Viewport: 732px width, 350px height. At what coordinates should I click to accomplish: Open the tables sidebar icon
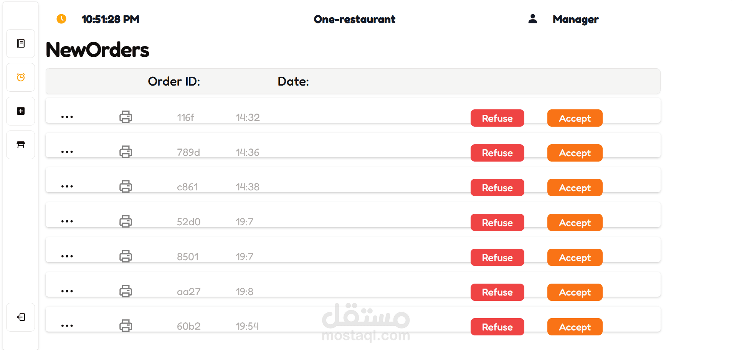(21, 145)
